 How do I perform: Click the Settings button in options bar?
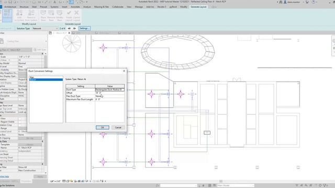[x=84, y=28]
